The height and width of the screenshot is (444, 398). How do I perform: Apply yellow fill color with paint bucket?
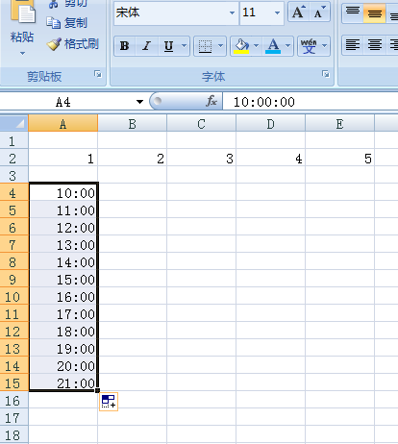click(241, 46)
